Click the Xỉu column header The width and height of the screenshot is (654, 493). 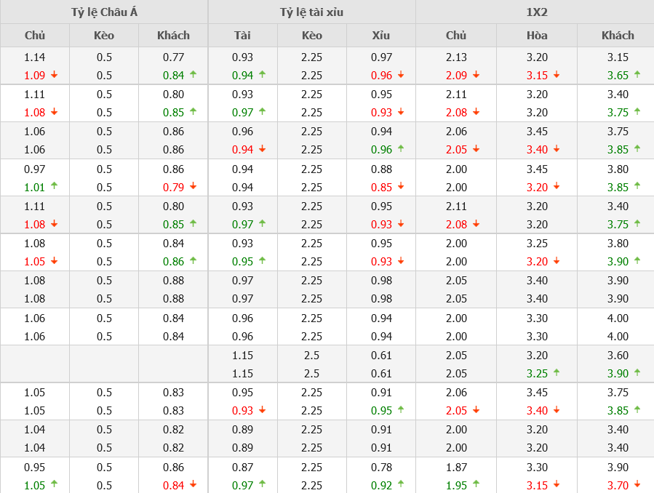380,35
